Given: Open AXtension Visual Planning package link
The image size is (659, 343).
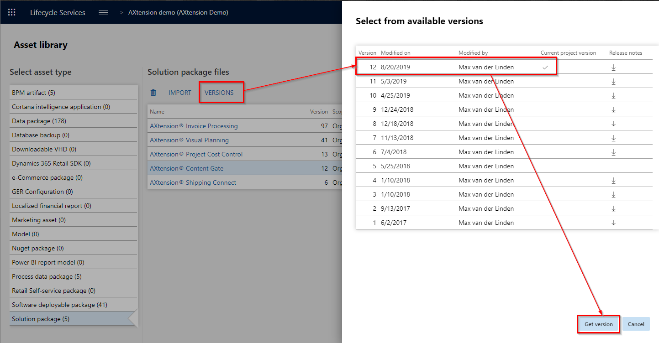Looking at the screenshot, I should click(189, 140).
